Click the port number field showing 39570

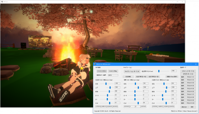[x=113, y=75]
